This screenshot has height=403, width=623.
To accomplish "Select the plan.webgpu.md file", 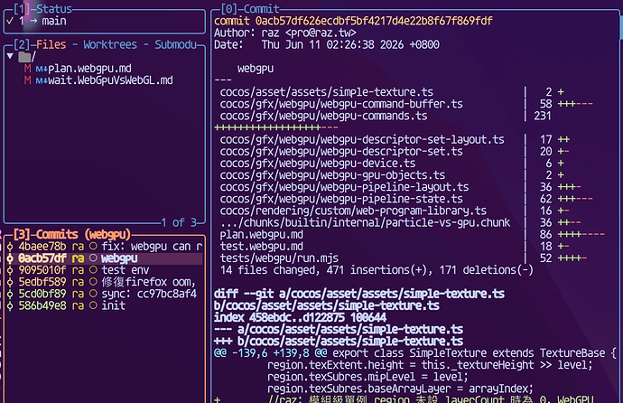I will point(89,69).
